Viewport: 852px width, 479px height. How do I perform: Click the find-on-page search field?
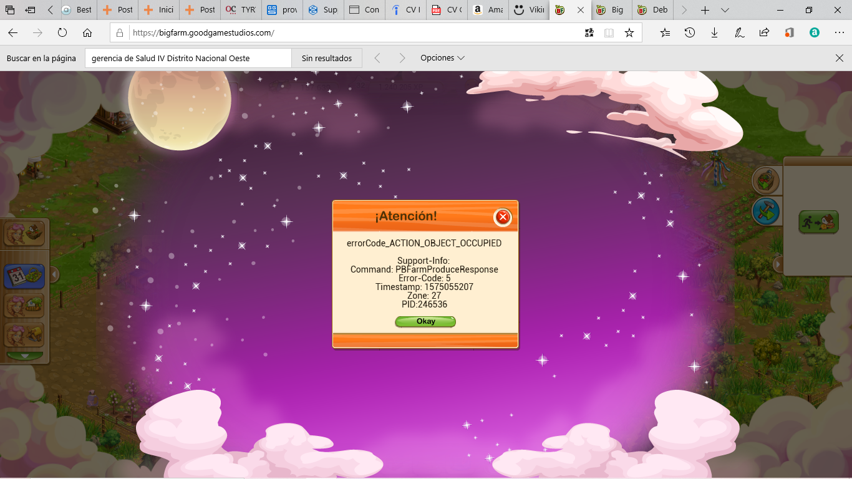pyautogui.click(x=188, y=58)
